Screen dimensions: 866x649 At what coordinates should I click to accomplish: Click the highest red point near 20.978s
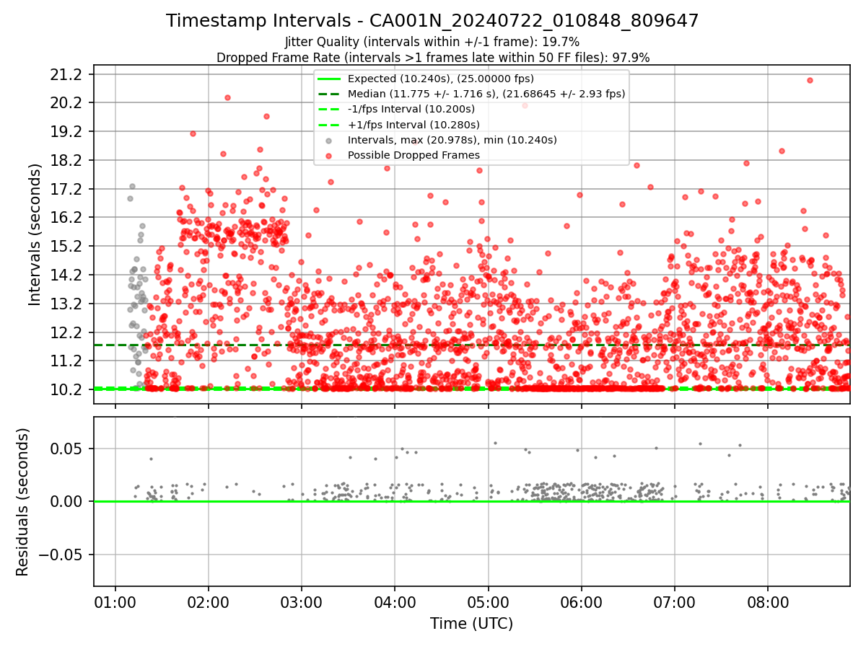(x=810, y=80)
